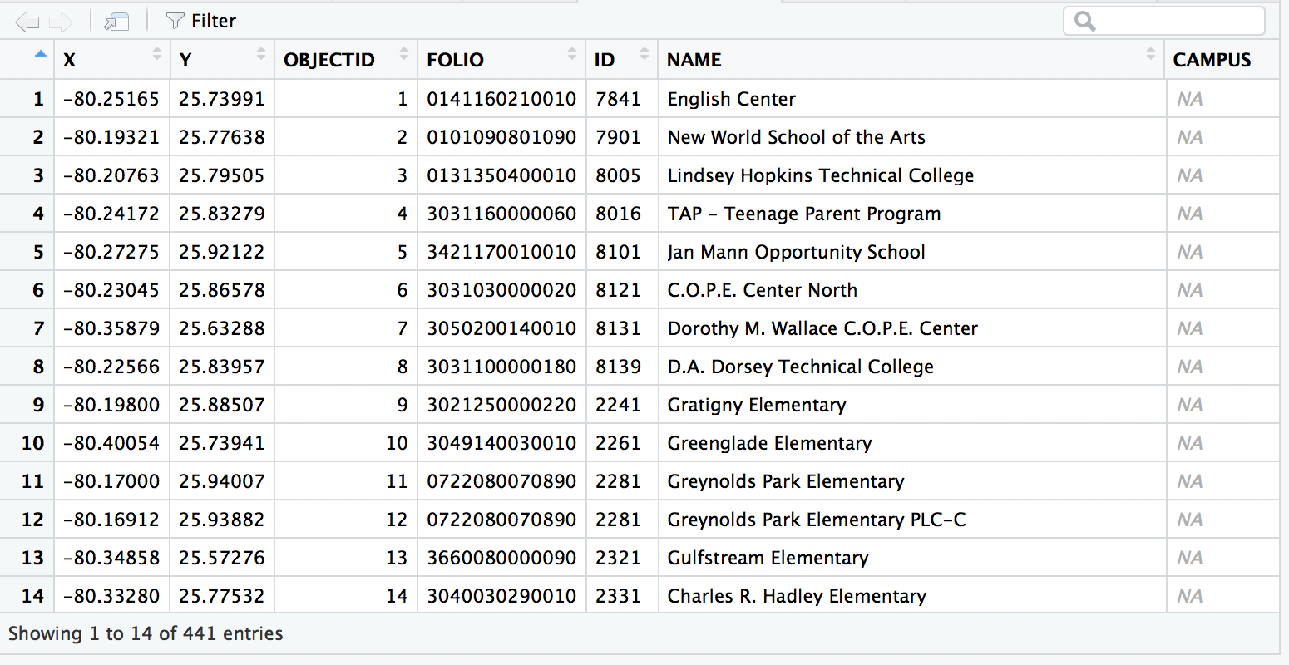Go forward with the right arrow icon
Viewport: 1289px width, 665px height.
click(x=61, y=22)
